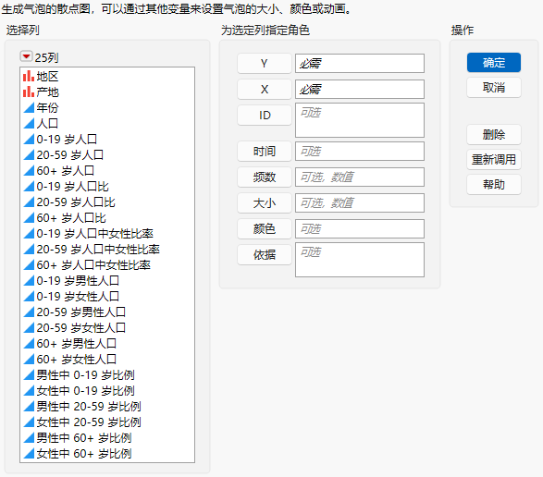Click the icon for 60+ 岁人口中女性比率
This screenshot has width=543, height=477.
(29, 265)
